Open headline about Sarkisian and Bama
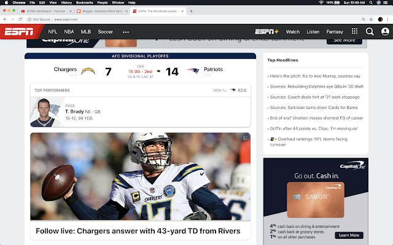 pos(314,108)
